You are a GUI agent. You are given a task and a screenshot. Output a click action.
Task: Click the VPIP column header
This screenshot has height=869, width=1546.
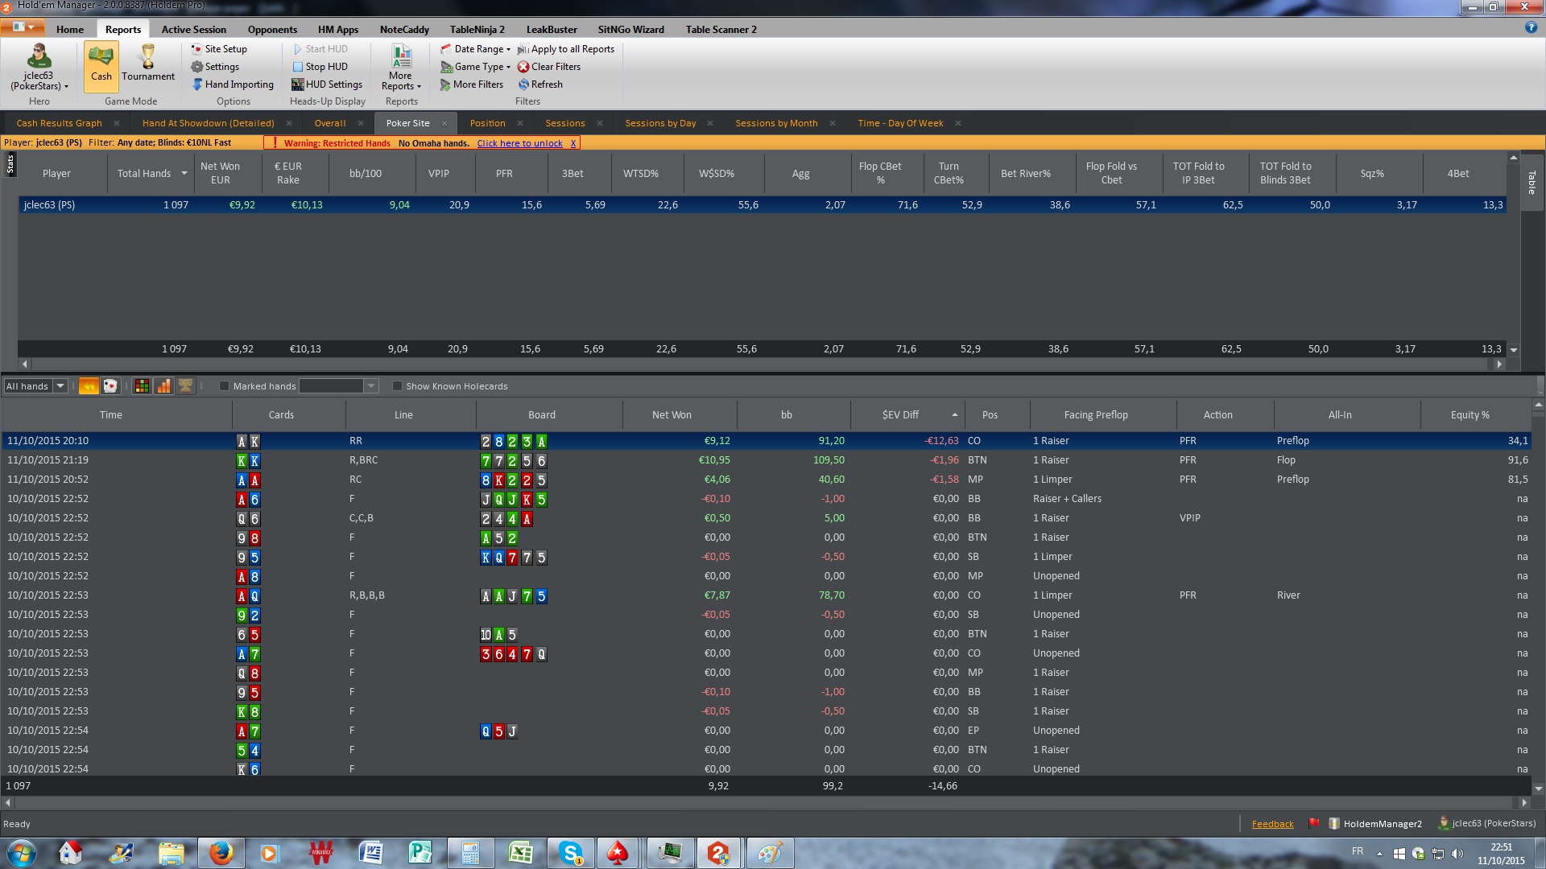click(x=439, y=173)
